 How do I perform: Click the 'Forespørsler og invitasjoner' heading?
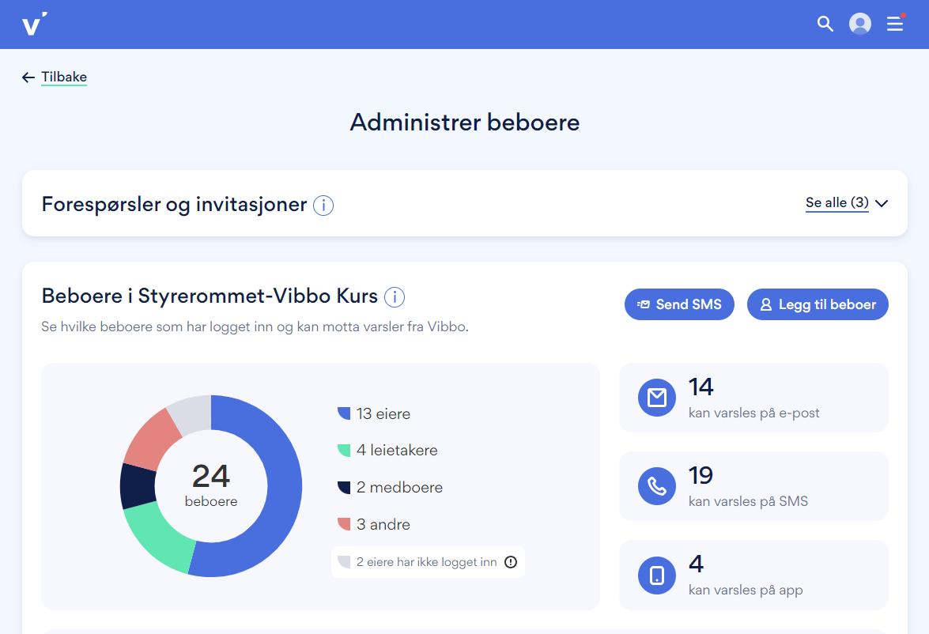(x=174, y=205)
